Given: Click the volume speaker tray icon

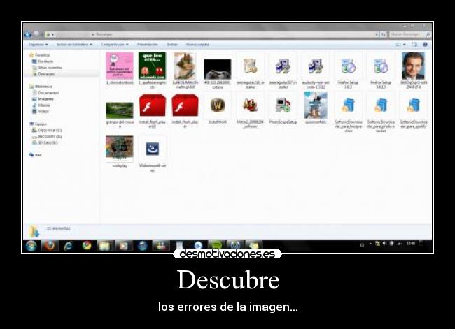Looking at the screenshot, I should (x=384, y=244).
